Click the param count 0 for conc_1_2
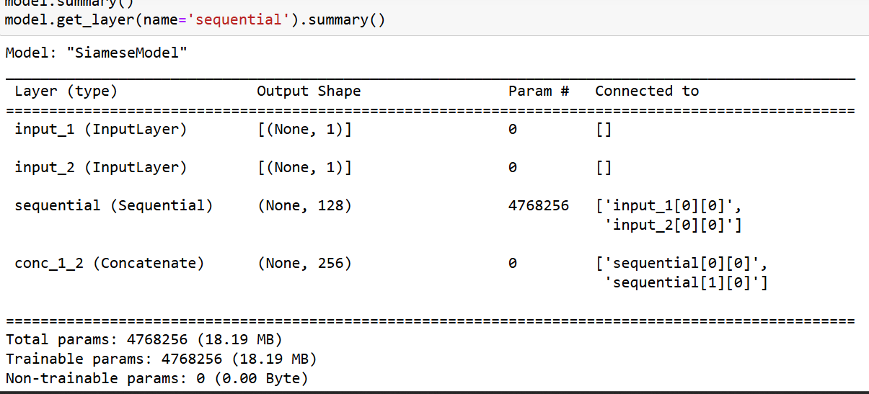The height and width of the screenshot is (394, 869). [x=513, y=264]
